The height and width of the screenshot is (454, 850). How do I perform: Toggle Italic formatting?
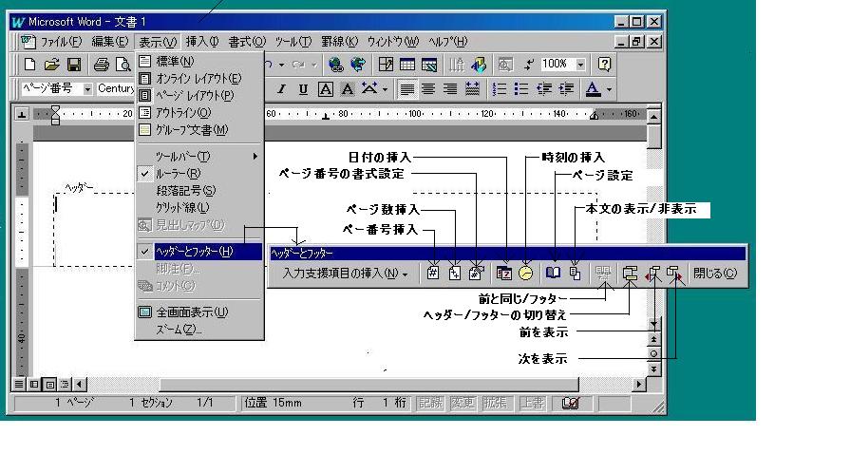(x=281, y=89)
